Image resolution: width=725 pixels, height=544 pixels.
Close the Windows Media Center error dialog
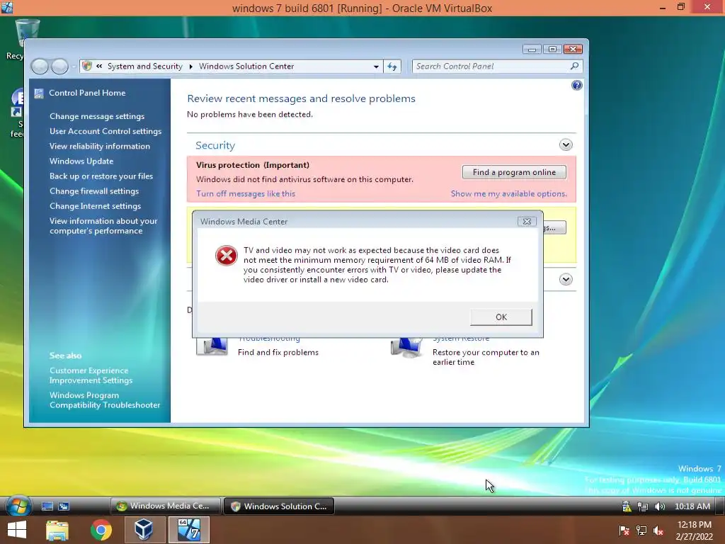point(527,222)
